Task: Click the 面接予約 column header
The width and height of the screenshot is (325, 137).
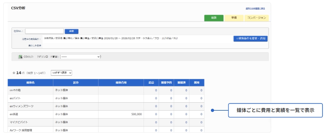Action: (166, 82)
